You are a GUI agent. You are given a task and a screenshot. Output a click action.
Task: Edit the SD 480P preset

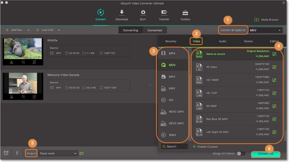(274, 106)
